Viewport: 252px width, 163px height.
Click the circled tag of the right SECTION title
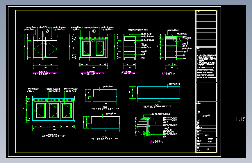[x=163, y=73]
